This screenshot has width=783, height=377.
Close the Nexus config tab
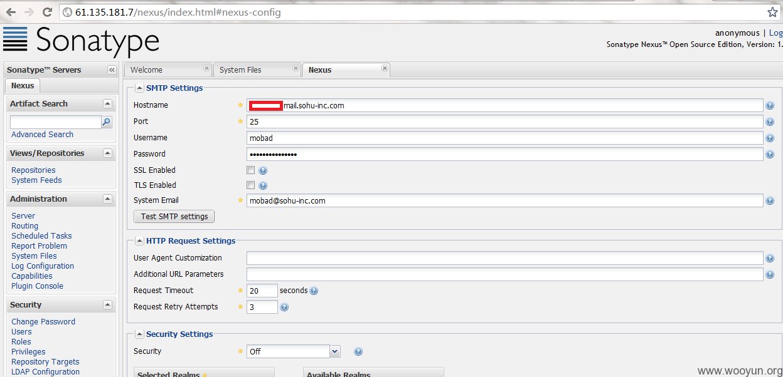385,68
